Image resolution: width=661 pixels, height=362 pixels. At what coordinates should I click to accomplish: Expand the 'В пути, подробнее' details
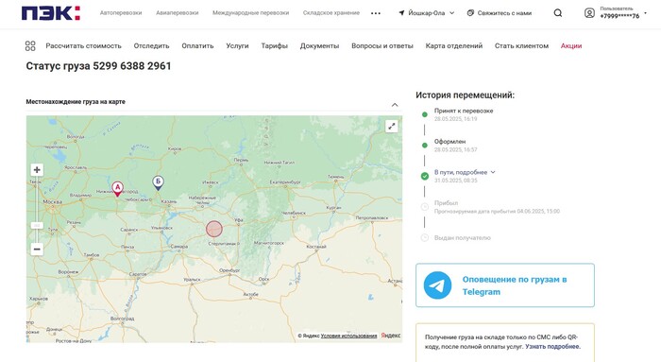[x=465, y=172]
